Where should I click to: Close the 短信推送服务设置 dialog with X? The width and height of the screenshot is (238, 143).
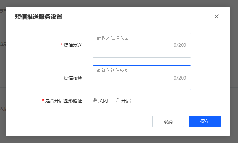[217, 17]
